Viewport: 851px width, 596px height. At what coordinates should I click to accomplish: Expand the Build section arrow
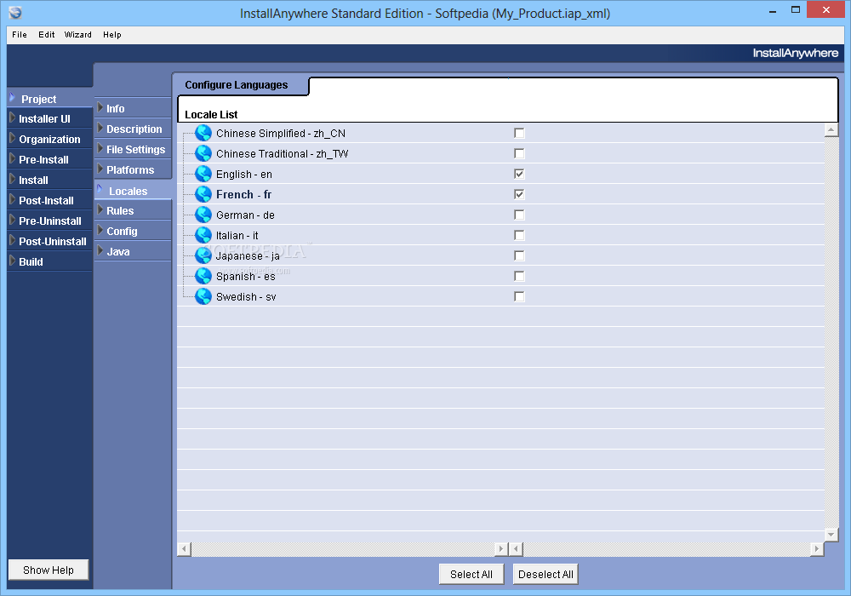click(x=13, y=261)
